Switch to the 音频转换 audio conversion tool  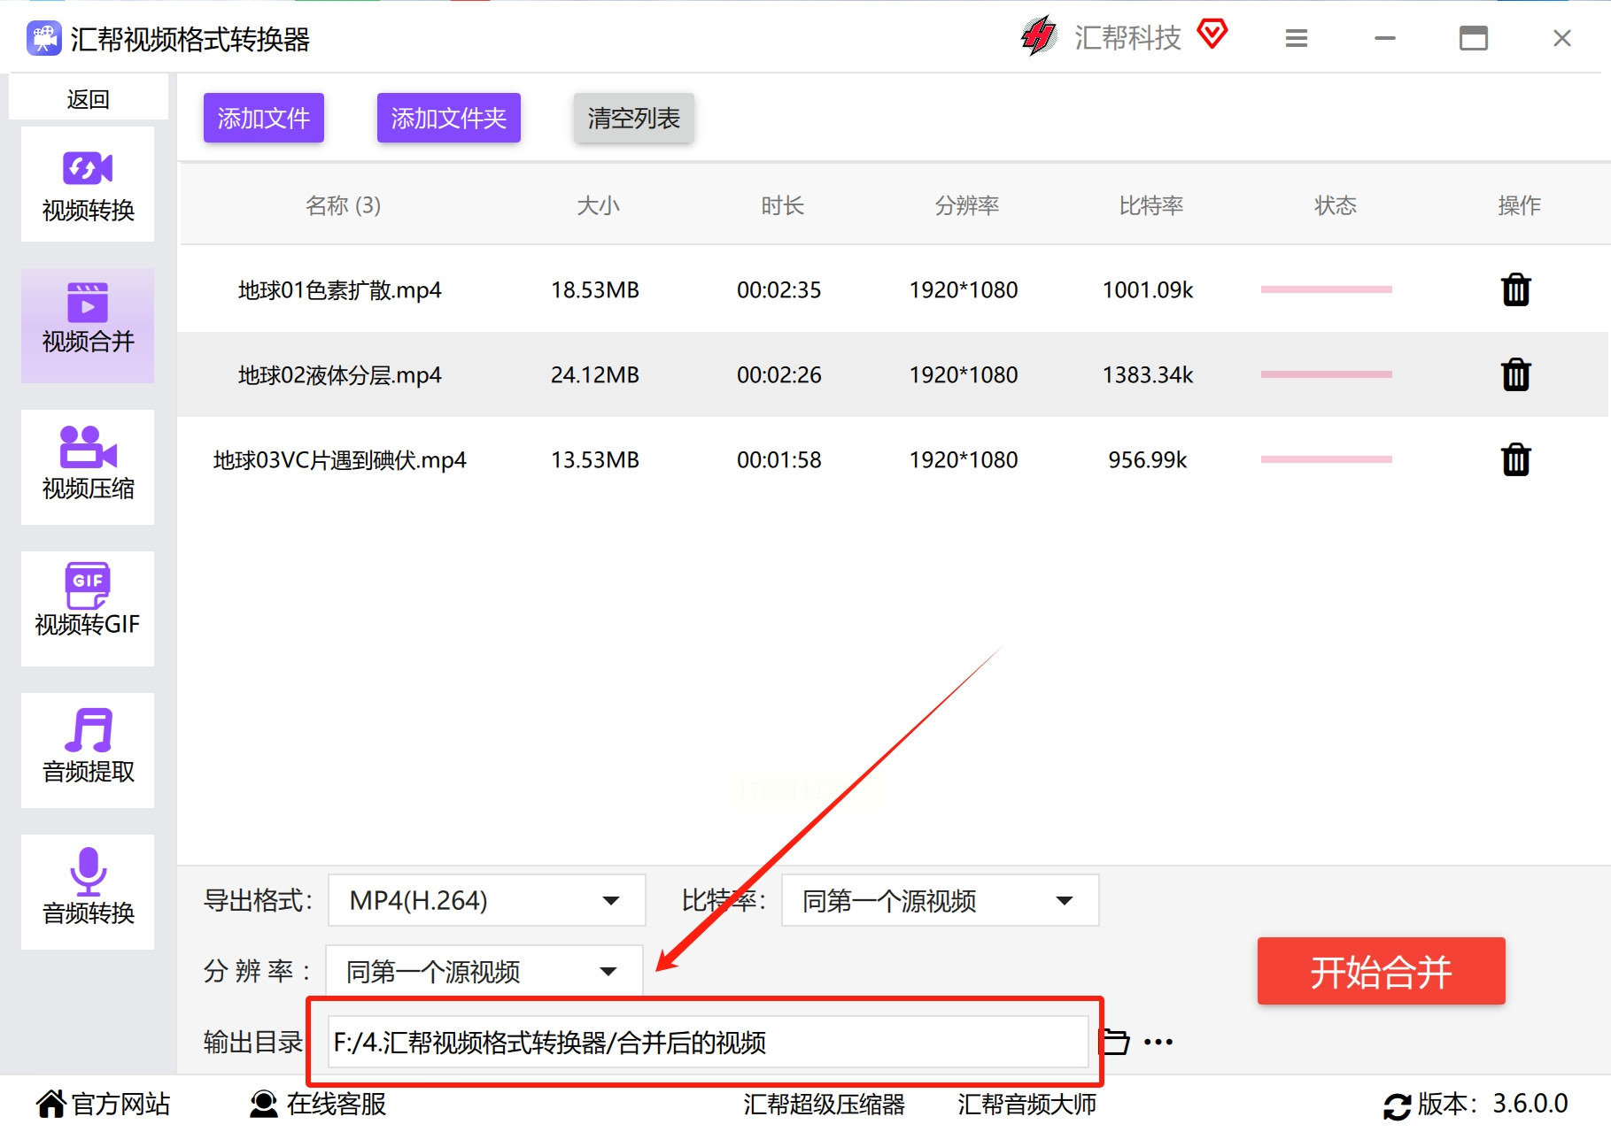tap(88, 891)
